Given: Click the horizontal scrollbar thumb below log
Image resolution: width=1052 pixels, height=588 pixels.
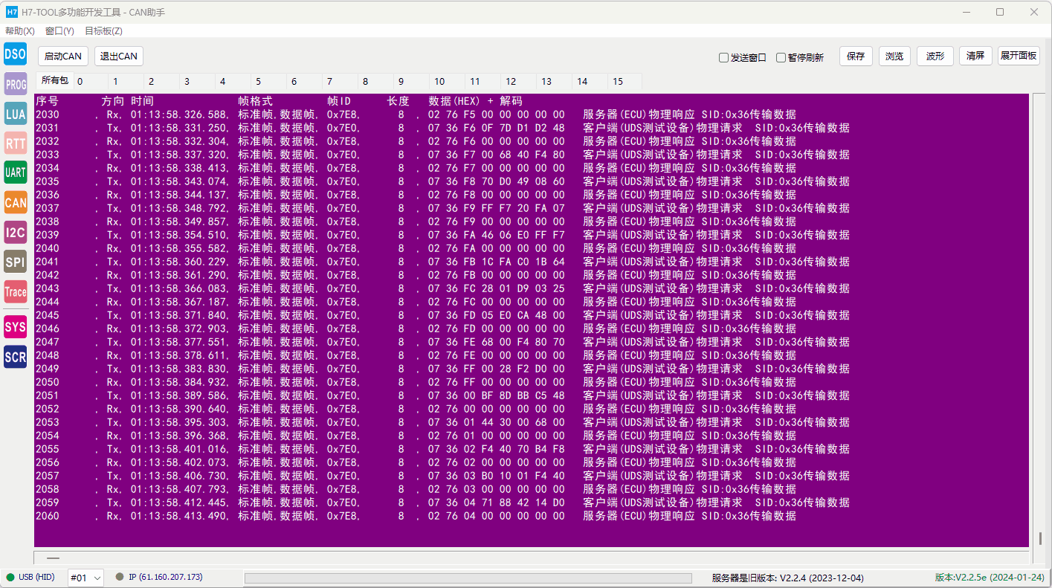Looking at the screenshot, I should (x=54, y=558).
